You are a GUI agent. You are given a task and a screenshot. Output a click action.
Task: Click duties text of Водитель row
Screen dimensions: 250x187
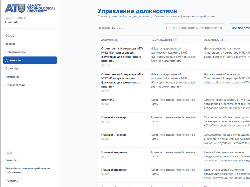[227, 104]
